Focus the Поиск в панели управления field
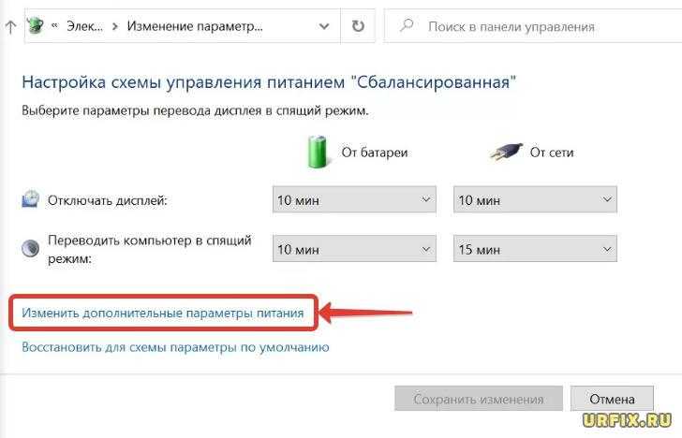 [x=533, y=26]
